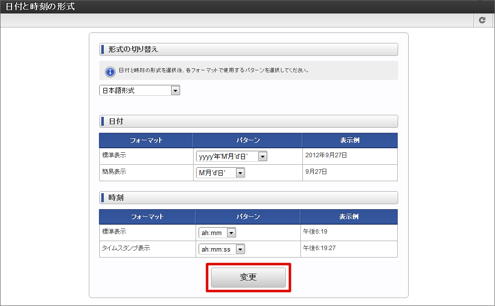
Task: Click the タイムスタンプ表示 label
Action: pyautogui.click(x=126, y=248)
